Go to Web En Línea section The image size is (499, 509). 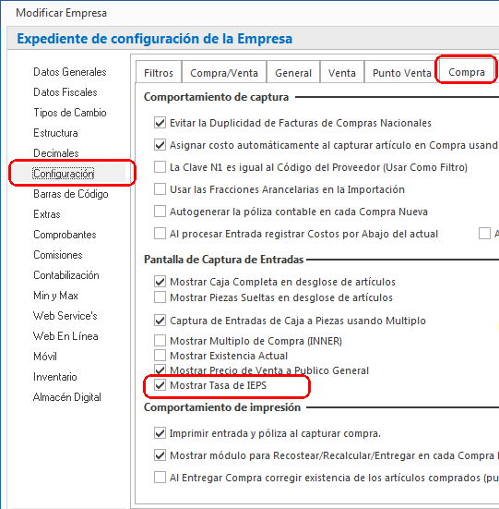[x=65, y=336]
